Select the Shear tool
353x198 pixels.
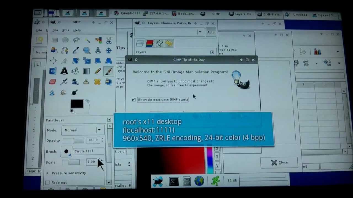point(98,61)
